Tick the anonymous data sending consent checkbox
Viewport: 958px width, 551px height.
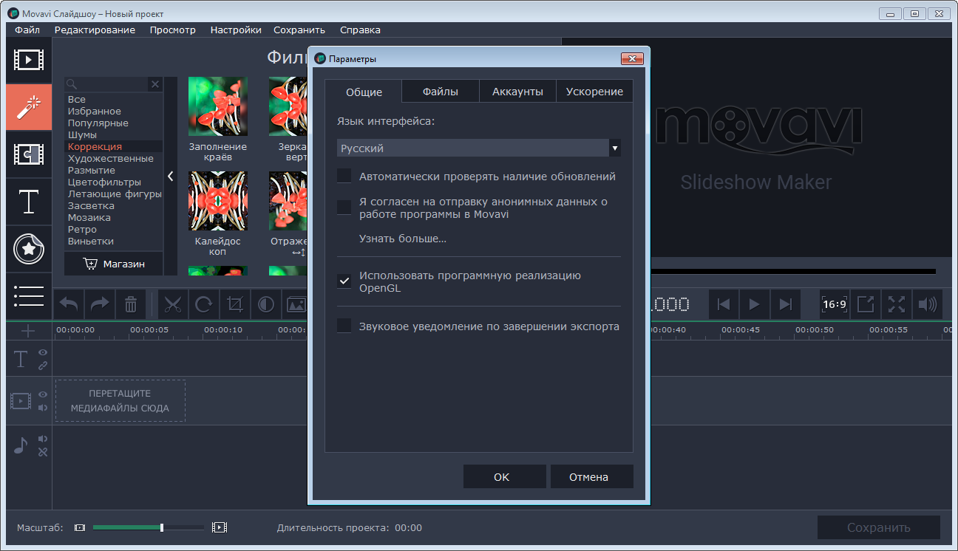(344, 208)
